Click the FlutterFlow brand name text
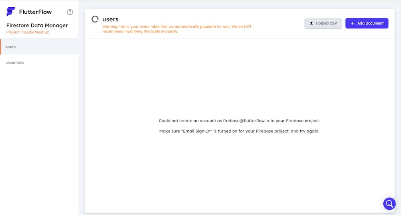The height and width of the screenshot is (215, 401). (35, 12)
